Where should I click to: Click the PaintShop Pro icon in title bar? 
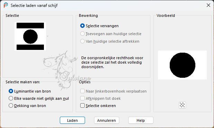click(x=6, y=5)
